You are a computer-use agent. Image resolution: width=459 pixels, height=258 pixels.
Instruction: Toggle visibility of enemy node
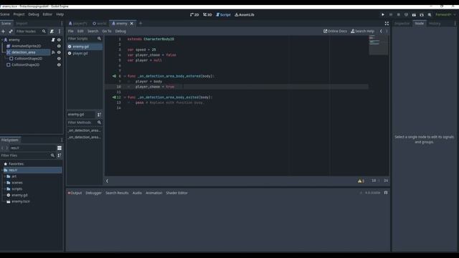coord(59,40)
